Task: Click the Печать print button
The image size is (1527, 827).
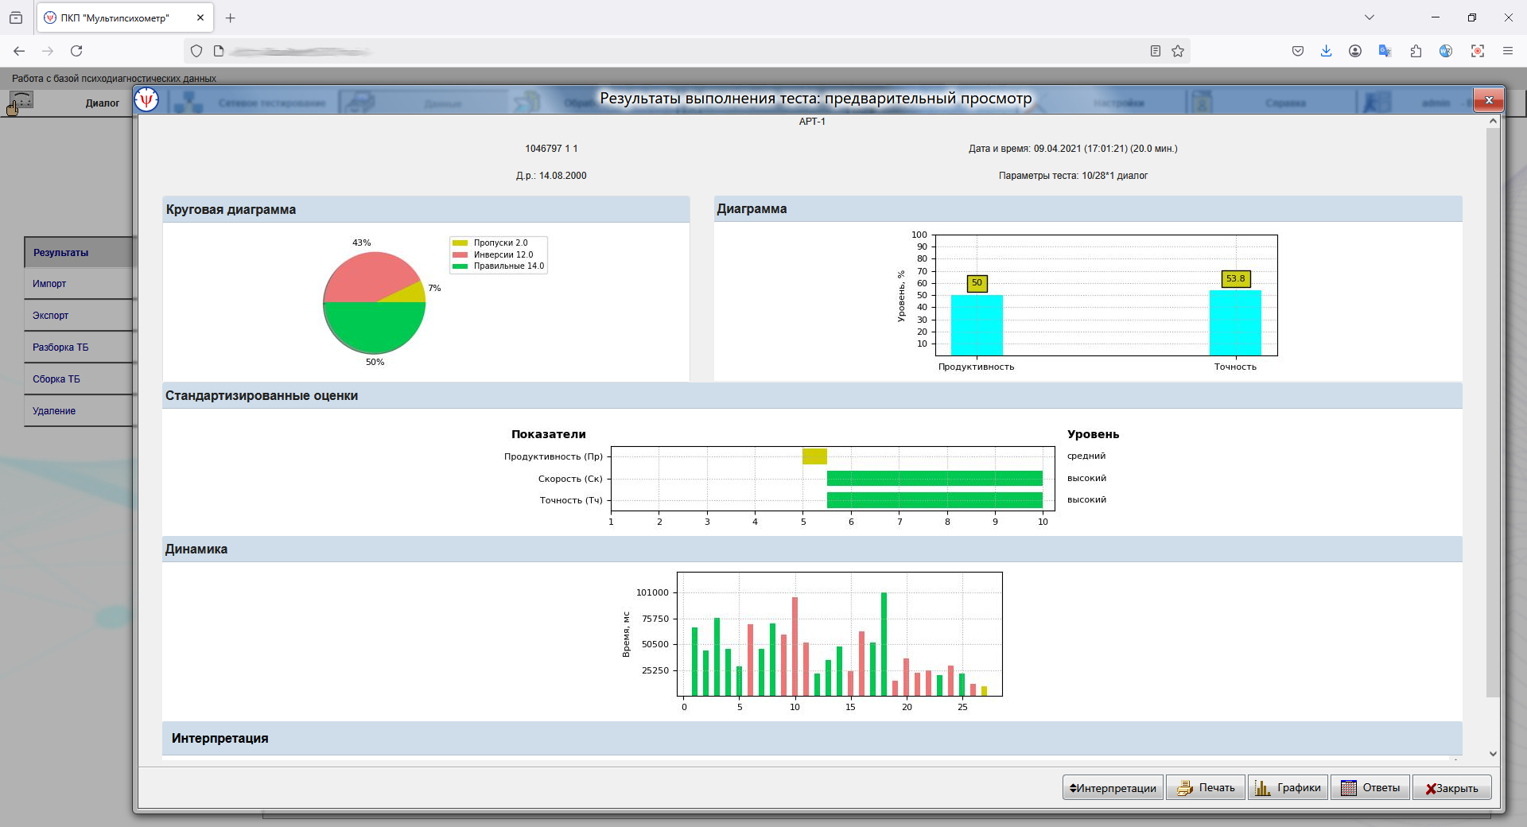Action: pos(1206,787)
